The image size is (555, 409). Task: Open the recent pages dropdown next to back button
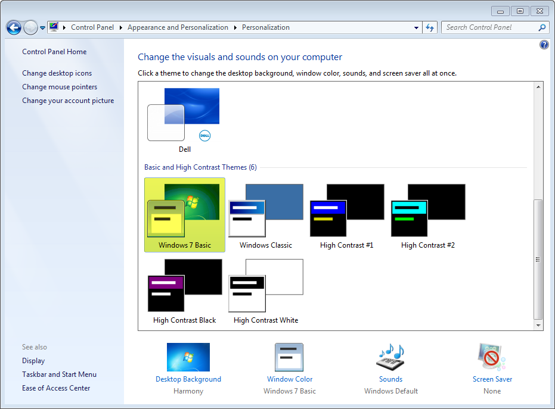point(42,27)
